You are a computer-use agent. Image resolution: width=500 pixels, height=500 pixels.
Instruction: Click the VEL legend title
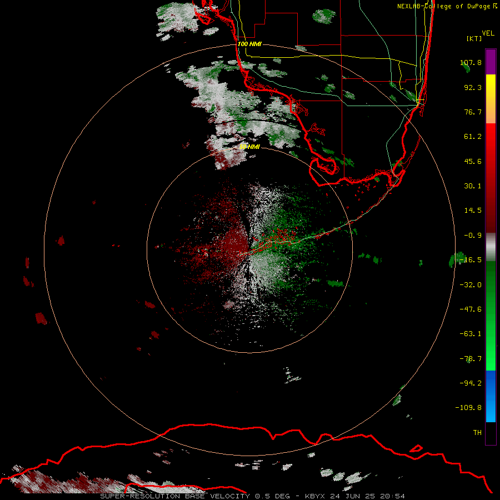coord(488,33)
